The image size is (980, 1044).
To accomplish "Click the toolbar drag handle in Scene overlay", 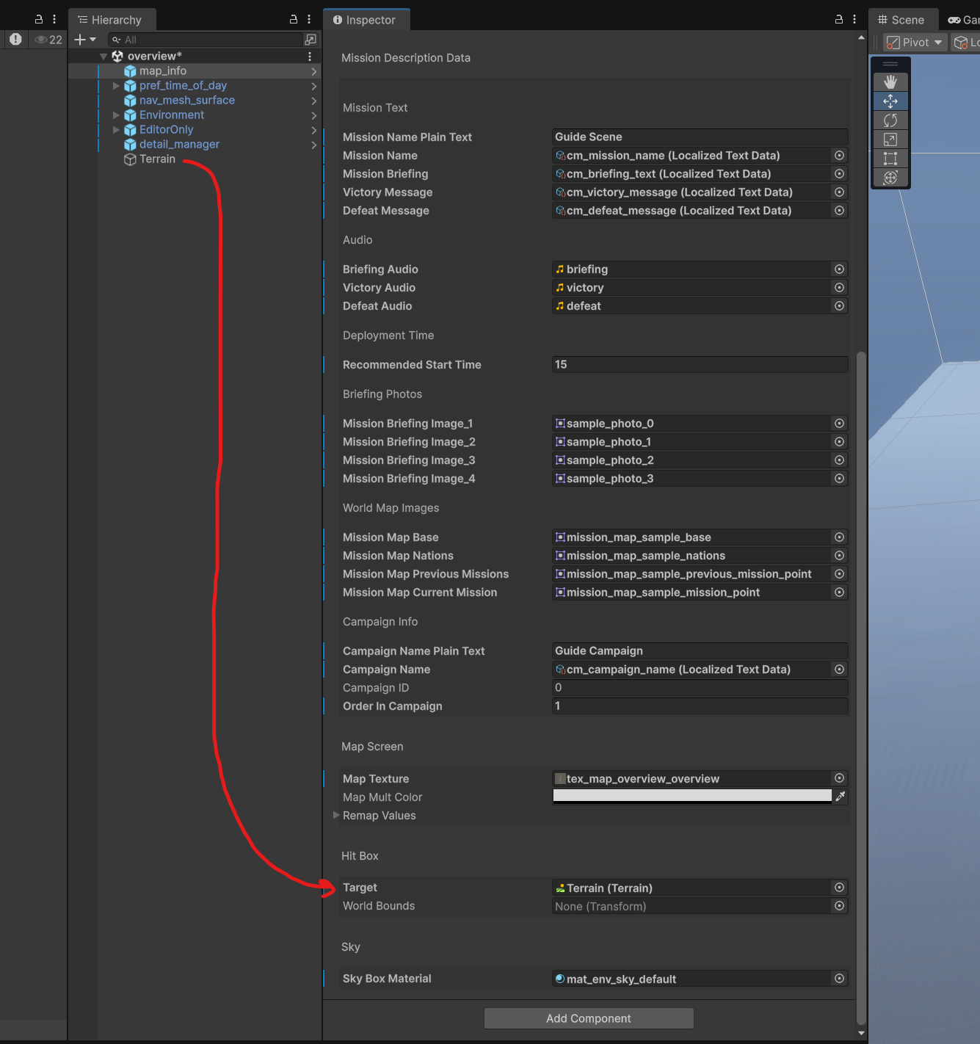I will [x=890, y=65].
